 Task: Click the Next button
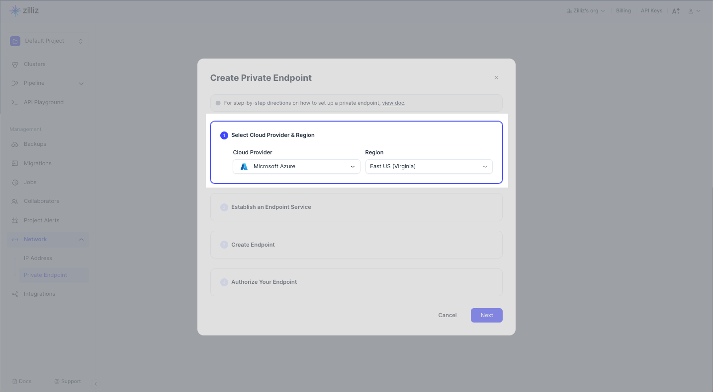click(486, 316)
